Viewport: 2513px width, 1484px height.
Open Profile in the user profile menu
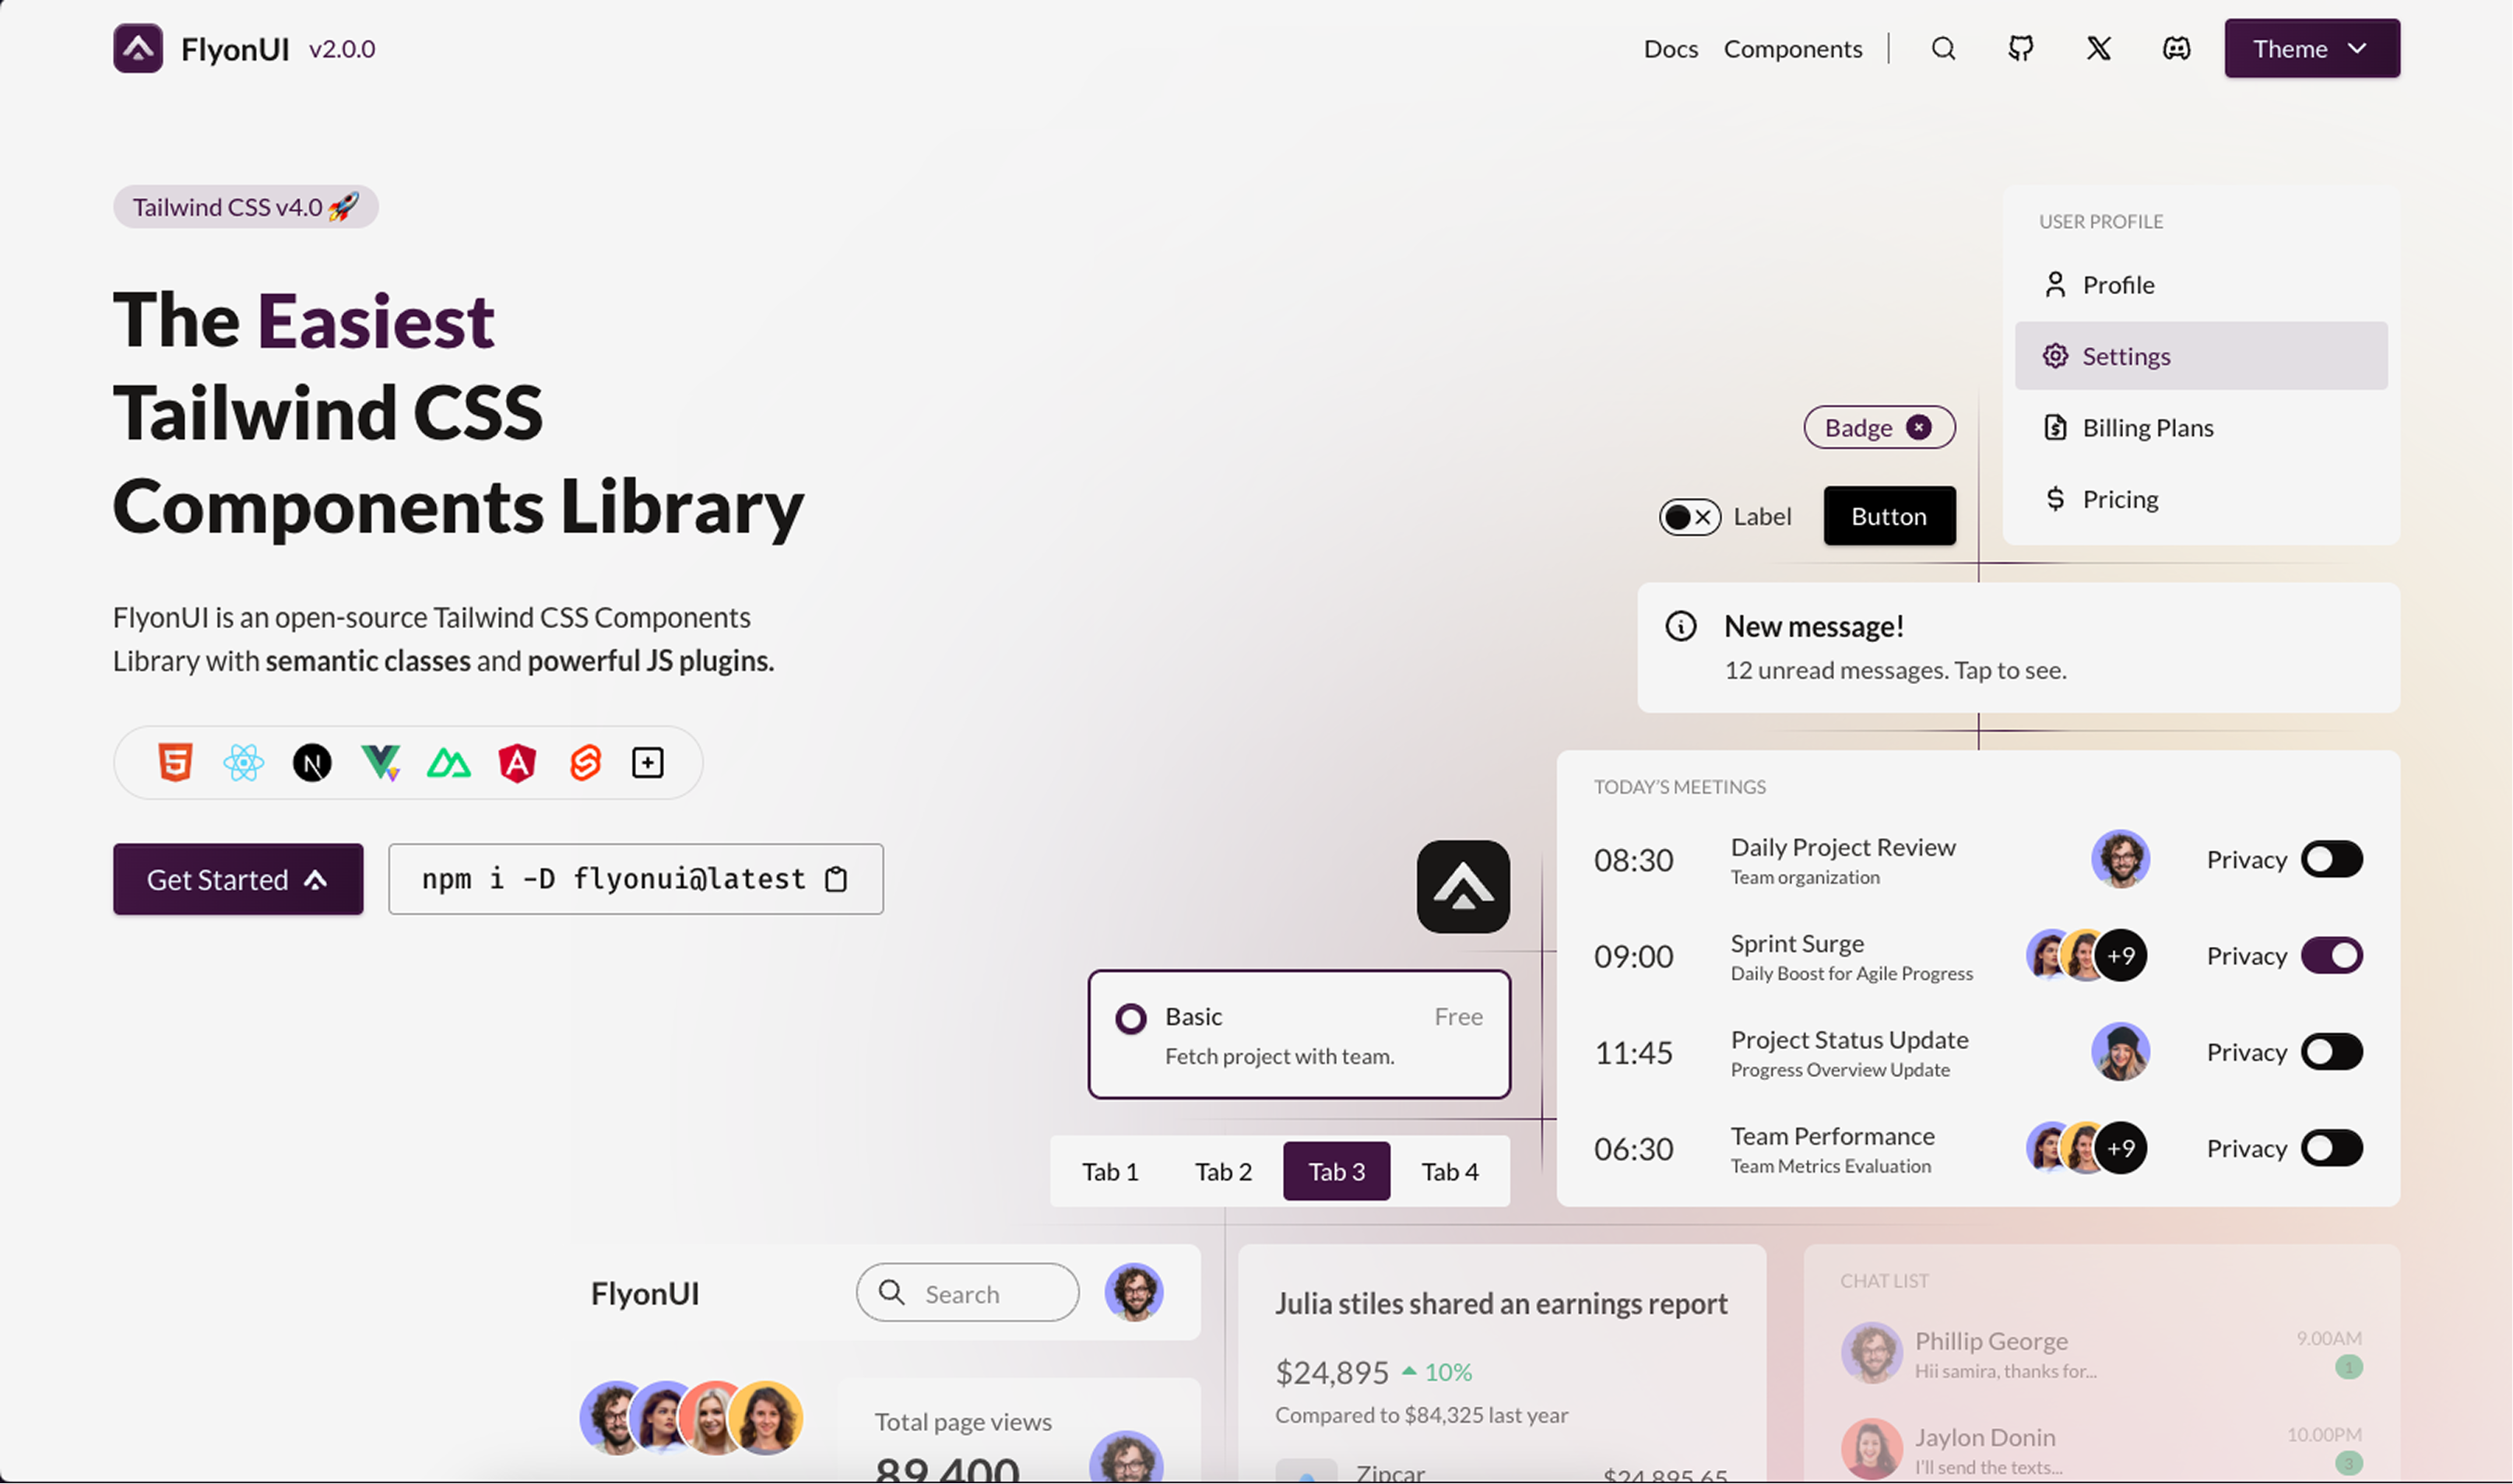[x=2201, y=285]
